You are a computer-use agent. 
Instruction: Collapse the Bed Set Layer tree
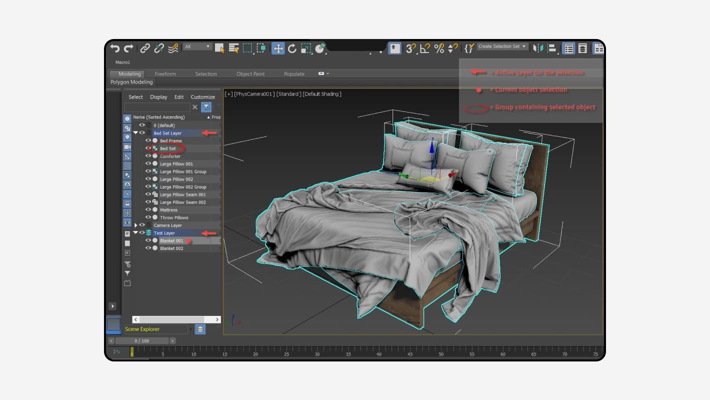135,133
